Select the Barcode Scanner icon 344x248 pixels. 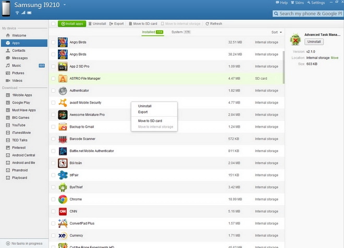click(x=63, y=139)
